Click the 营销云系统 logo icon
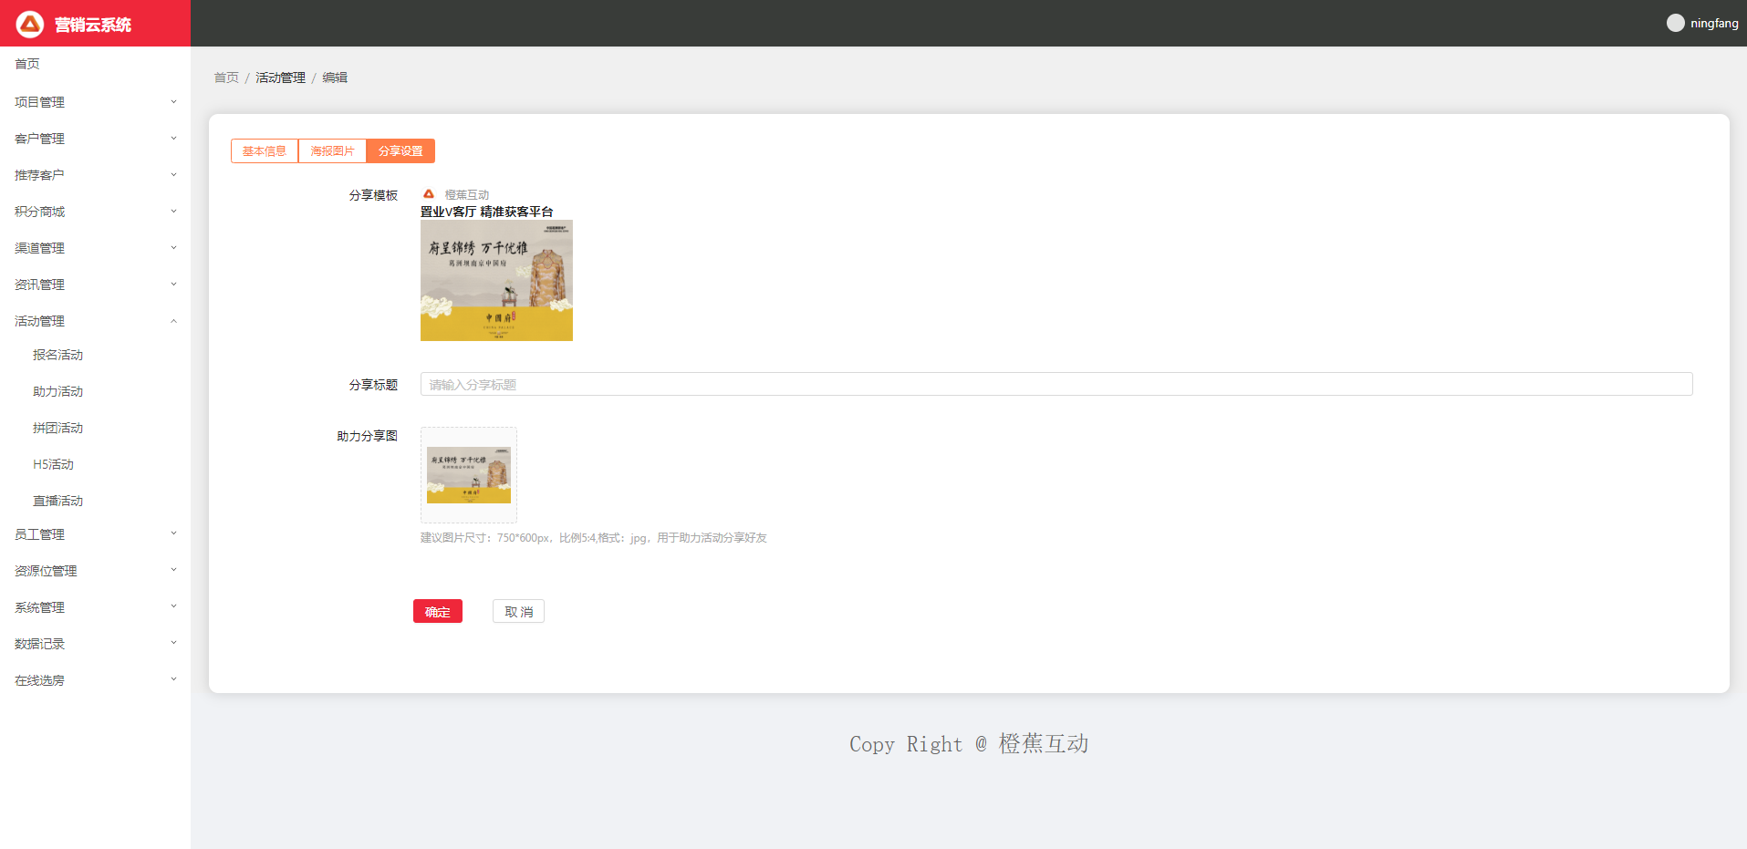1747x849 pixels. (30, 24)
